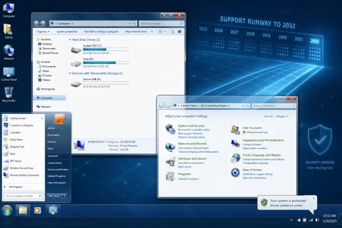Click the Change your view icon

click(161, 31)
